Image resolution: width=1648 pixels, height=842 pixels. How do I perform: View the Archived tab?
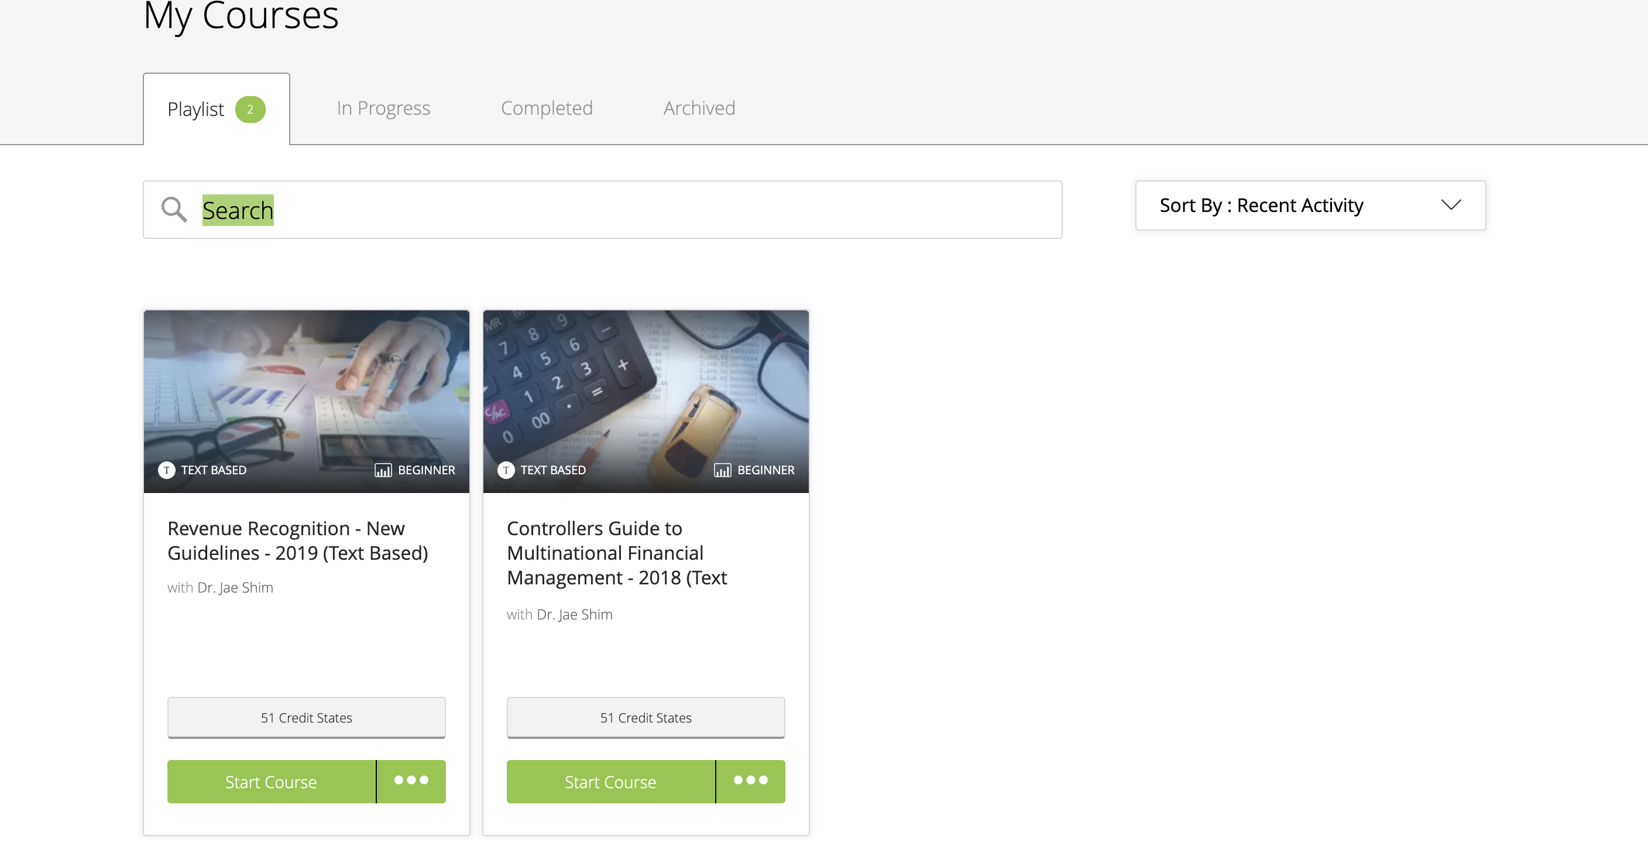[699, 108]
